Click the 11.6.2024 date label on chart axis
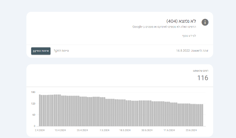236x138 pixels. [x=169, y=130]
